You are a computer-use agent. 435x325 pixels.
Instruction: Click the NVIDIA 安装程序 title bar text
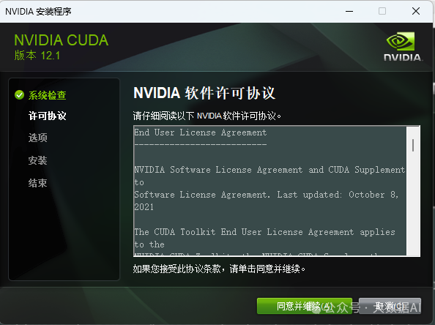click(x=38, y=12)
